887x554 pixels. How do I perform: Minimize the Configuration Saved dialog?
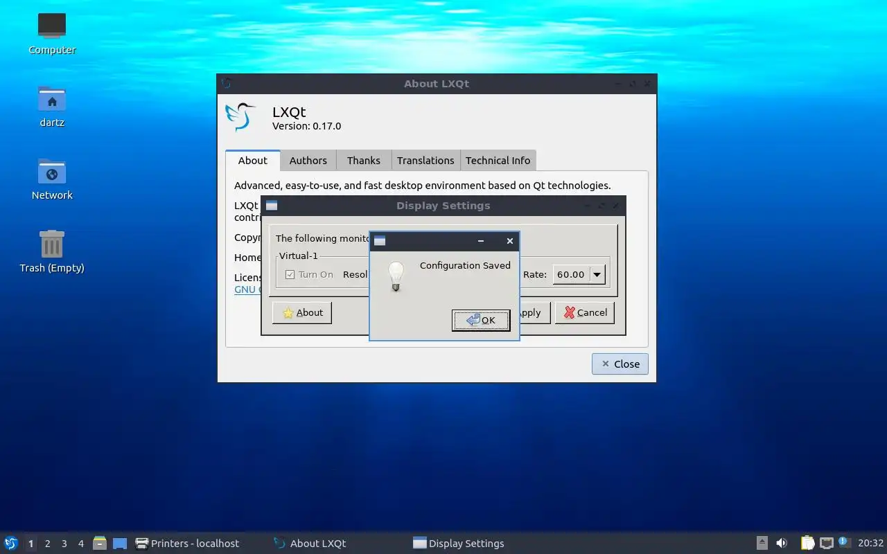pyautogui.click(x=481, y=241)
